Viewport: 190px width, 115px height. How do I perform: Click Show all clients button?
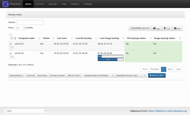tap(16, 75)
